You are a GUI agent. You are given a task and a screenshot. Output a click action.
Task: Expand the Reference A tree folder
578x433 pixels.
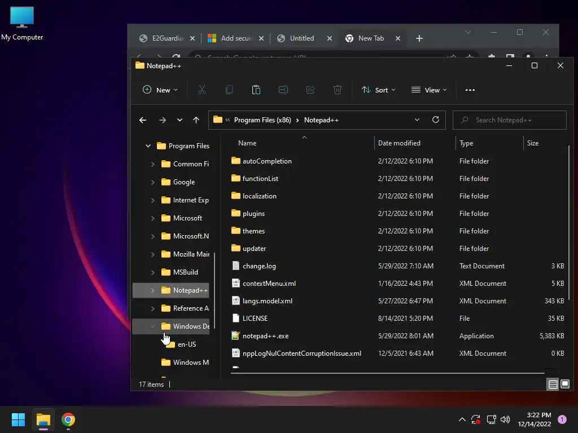click(x=152, y=308)
